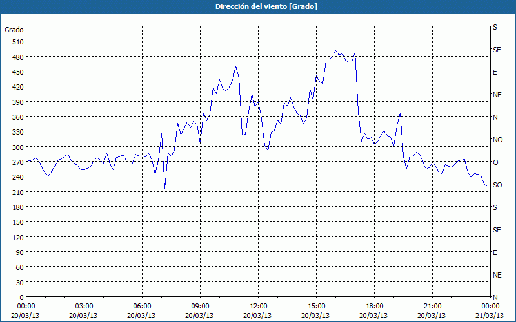The height and width of the screenshot is (322, 516).
Task: Click 'NE' compass label between 30 and 60
Action: pos(497,275)
